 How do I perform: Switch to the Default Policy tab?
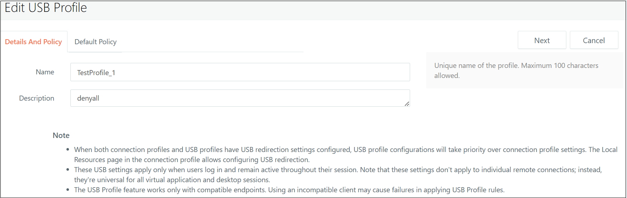click(96, 42)
